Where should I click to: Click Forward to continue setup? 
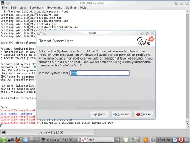(x=121, y=114)
